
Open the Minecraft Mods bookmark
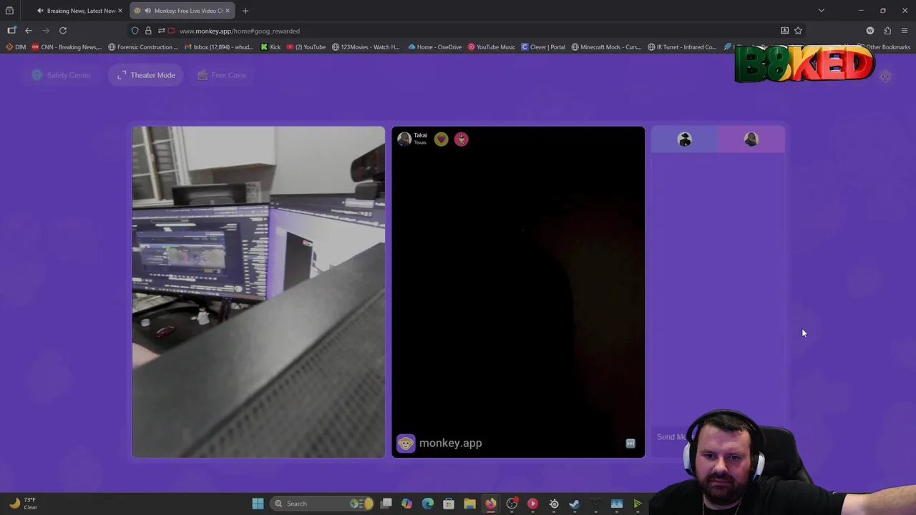[606, 47]
